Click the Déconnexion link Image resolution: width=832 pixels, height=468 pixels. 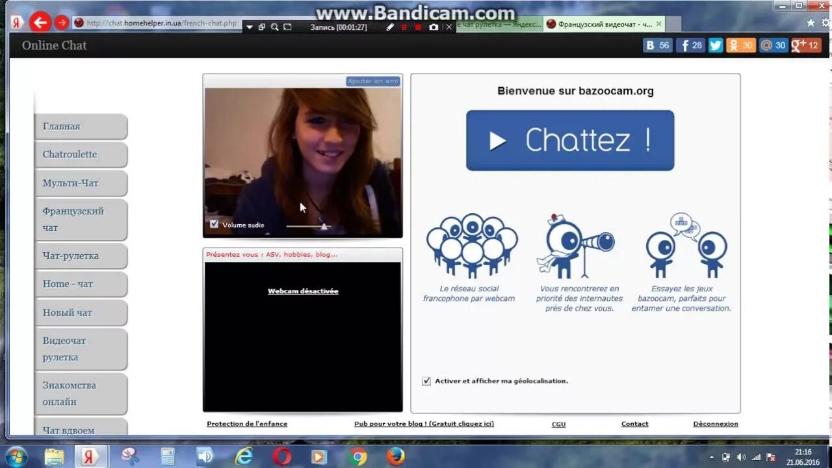tap(716, 424)
